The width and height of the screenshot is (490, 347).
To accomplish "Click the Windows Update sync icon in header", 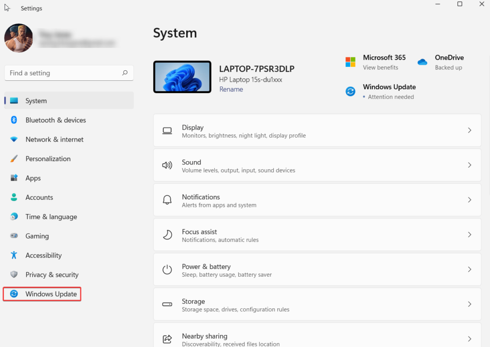I will pos(350,91).
